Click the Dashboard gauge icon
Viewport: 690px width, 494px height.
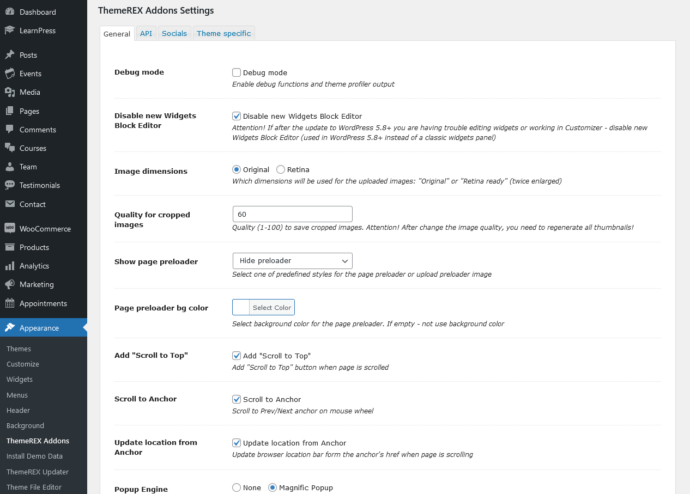click(x=10, y=12)
